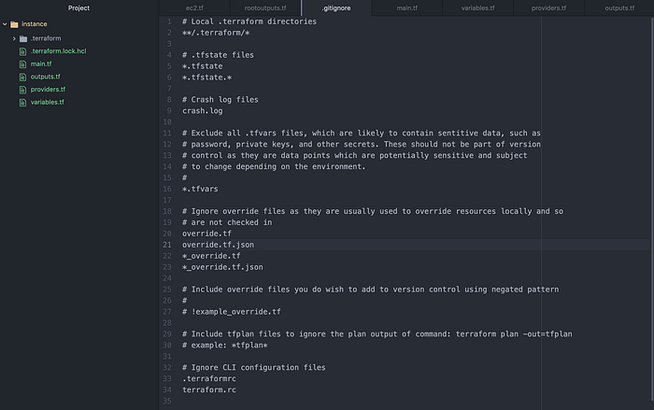Select the .terraform folder in tree
Viewport: 654px width, 410px height.
(46, 38)
